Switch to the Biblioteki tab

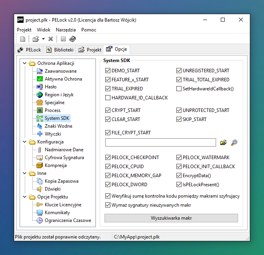60,50
